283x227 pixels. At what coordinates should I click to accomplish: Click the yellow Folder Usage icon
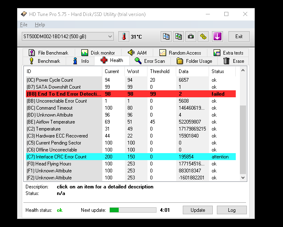click(x=179, y=61)
